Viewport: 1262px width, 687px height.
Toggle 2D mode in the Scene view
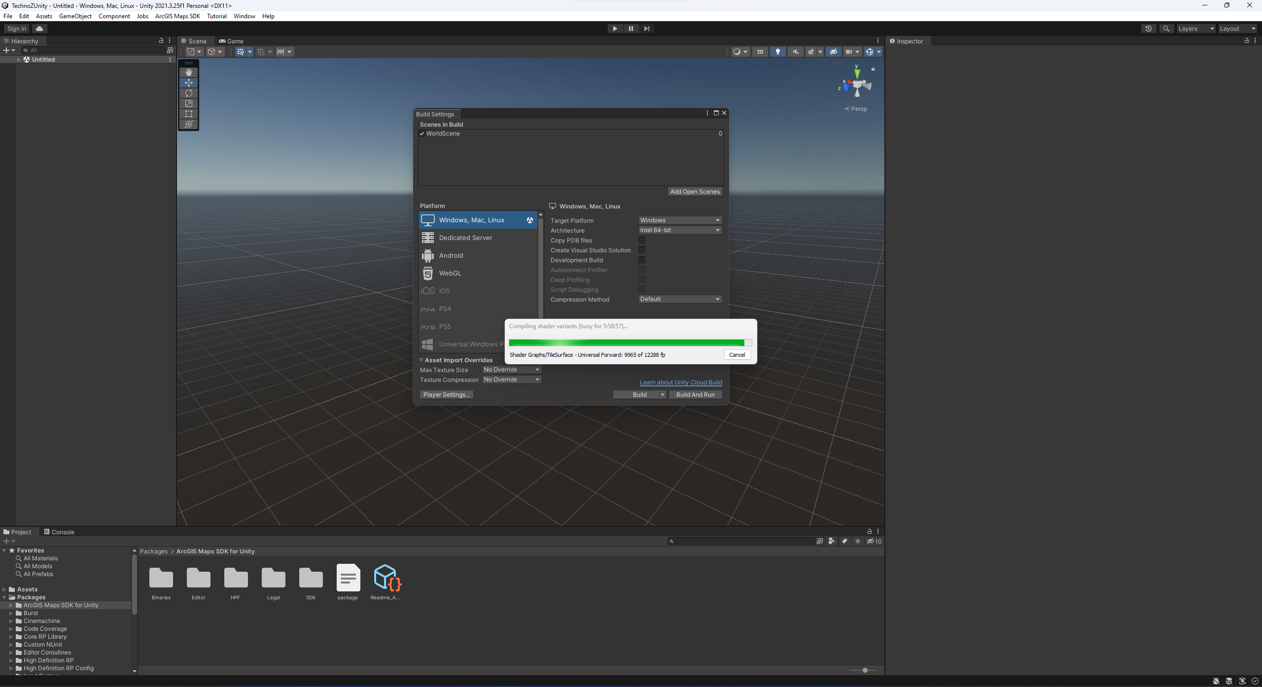760,51
